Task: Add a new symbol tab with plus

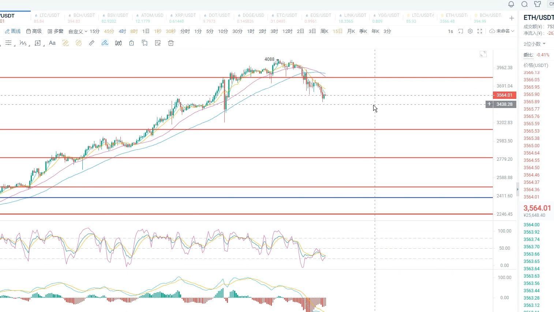Action: point(512,18)
